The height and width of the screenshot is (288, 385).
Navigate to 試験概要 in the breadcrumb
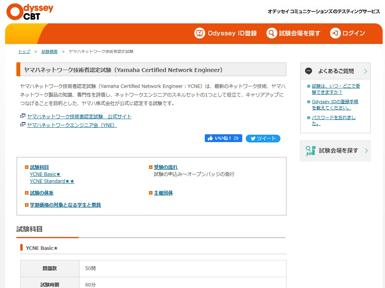(x=49, y=51)
